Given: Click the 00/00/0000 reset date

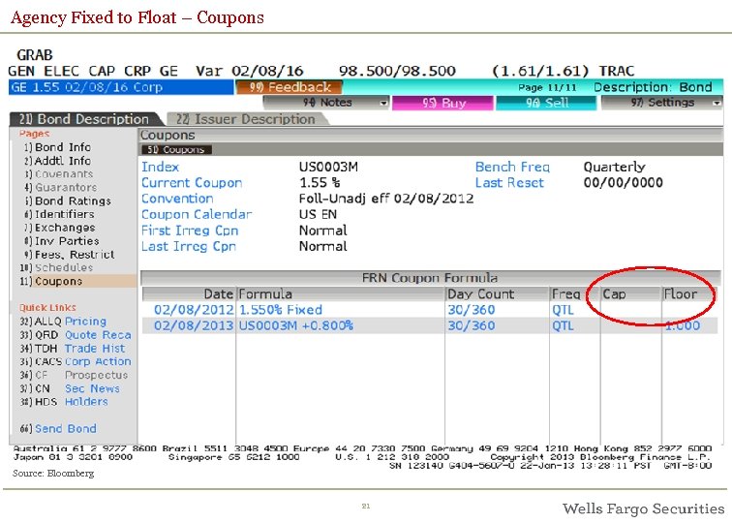Looking at the screenshot, I should click(624, 183).
